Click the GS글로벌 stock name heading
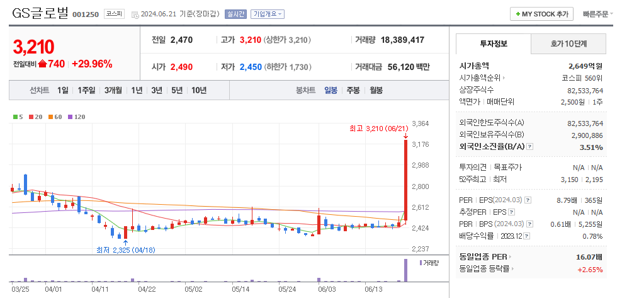Viewport: 622px width, 298px height. pos(40,13)
